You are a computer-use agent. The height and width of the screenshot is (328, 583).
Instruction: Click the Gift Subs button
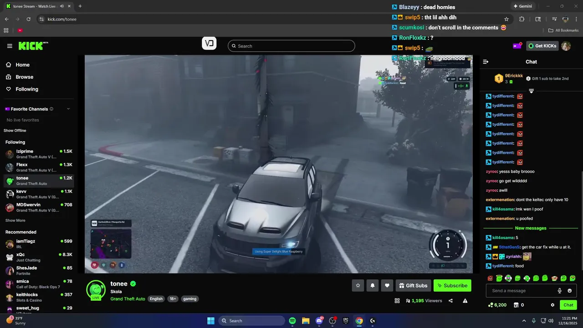point(413,286)
